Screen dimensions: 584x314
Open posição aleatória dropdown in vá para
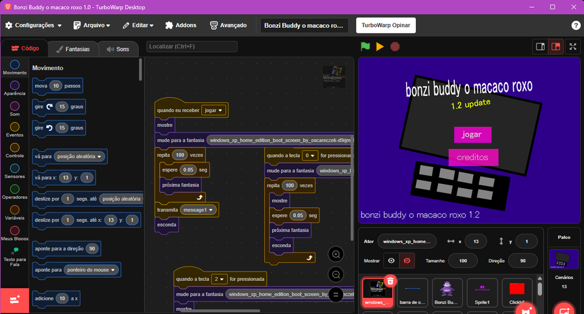[x=79, y=157]
